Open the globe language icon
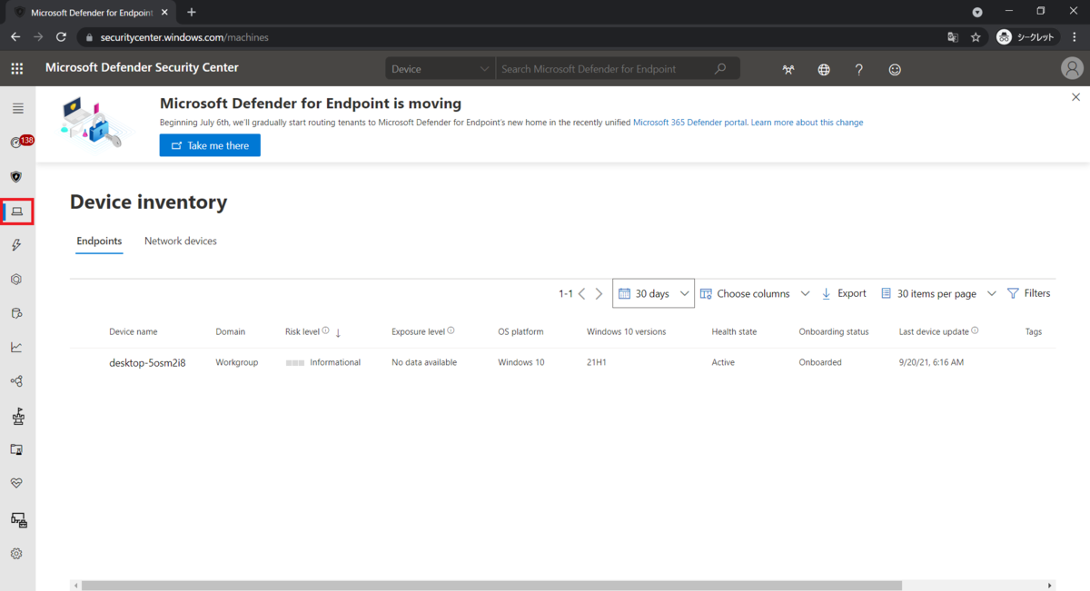 824,70
